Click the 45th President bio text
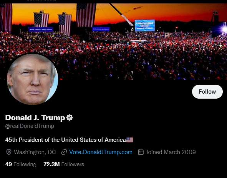227x178 pixels. tap(65, 140)
